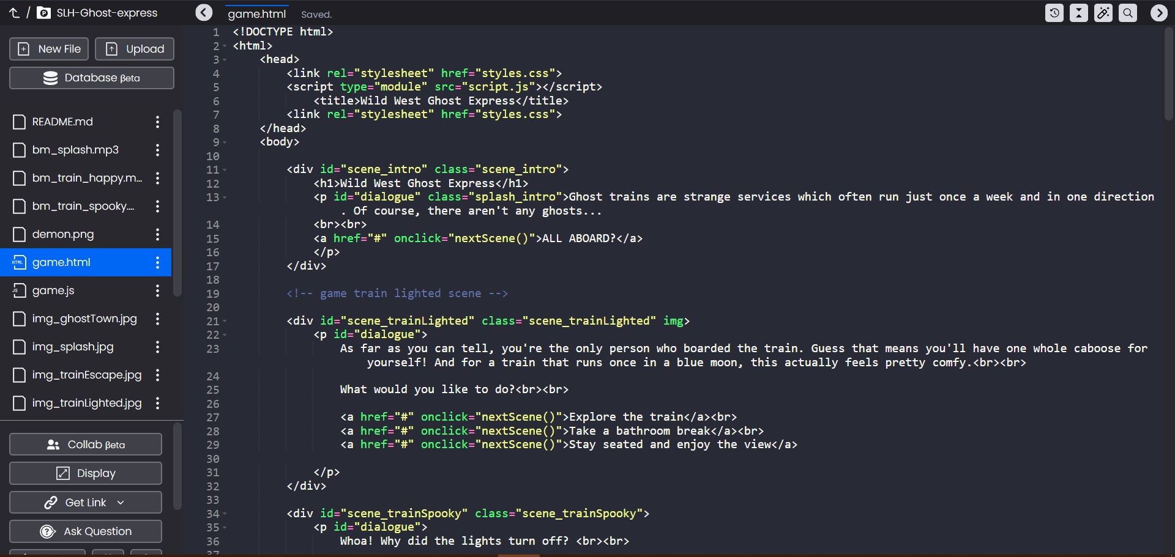This screenshot has height=557, width=1175.
Task: Open the Database Beta panel
Action: [92, 78]
